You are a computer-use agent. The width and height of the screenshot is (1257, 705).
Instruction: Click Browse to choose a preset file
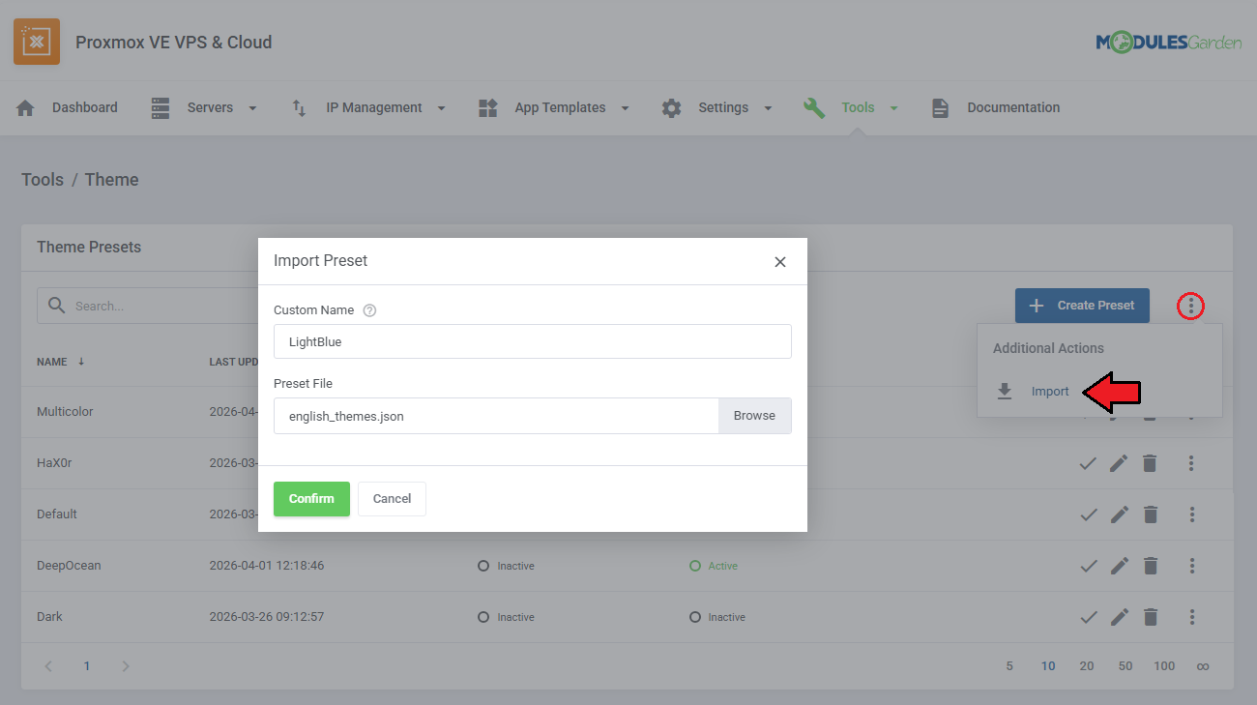[754, 416]
